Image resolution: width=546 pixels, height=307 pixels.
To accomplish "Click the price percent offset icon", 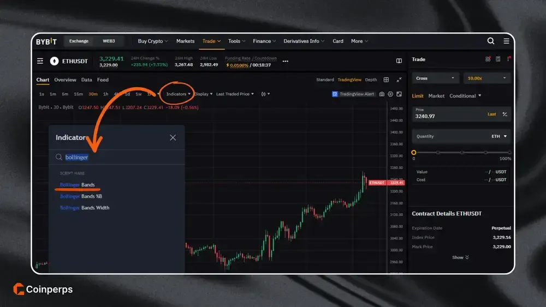I will (505, 114).
